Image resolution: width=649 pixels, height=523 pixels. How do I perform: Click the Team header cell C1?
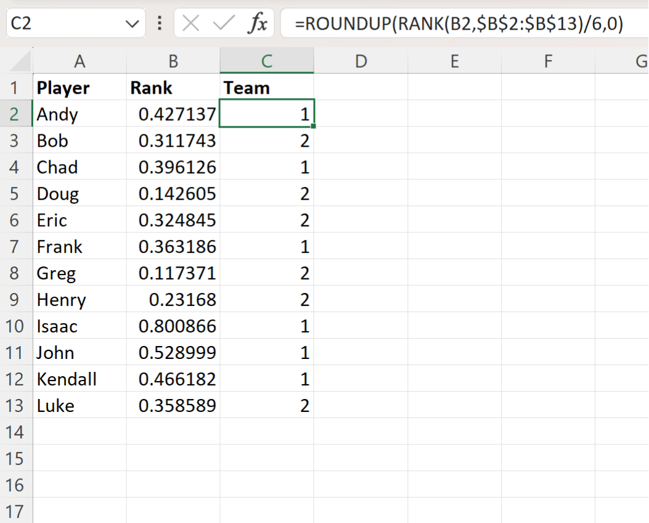(266, 88)
